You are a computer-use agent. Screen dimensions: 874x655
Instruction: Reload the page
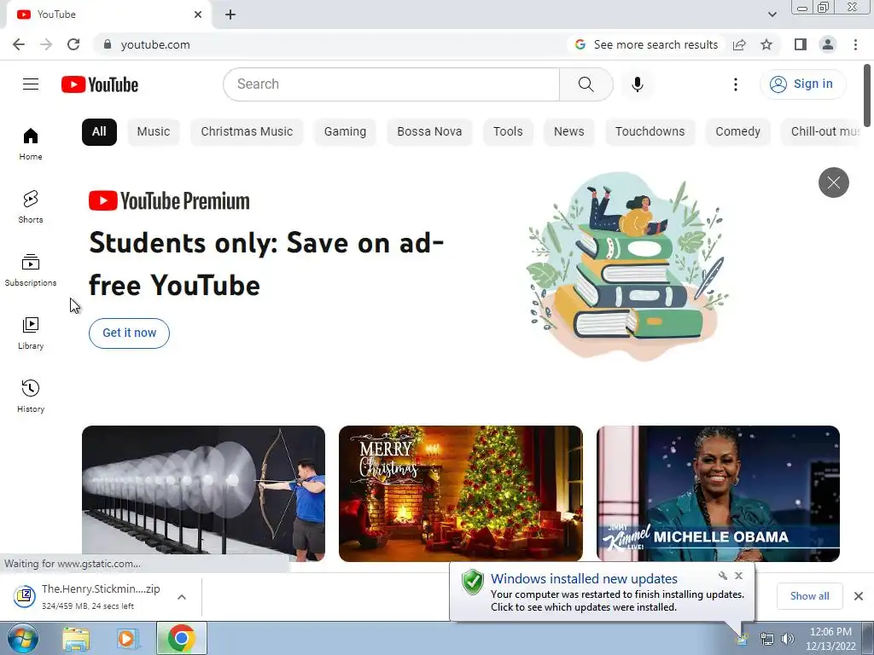click(73, 44)
